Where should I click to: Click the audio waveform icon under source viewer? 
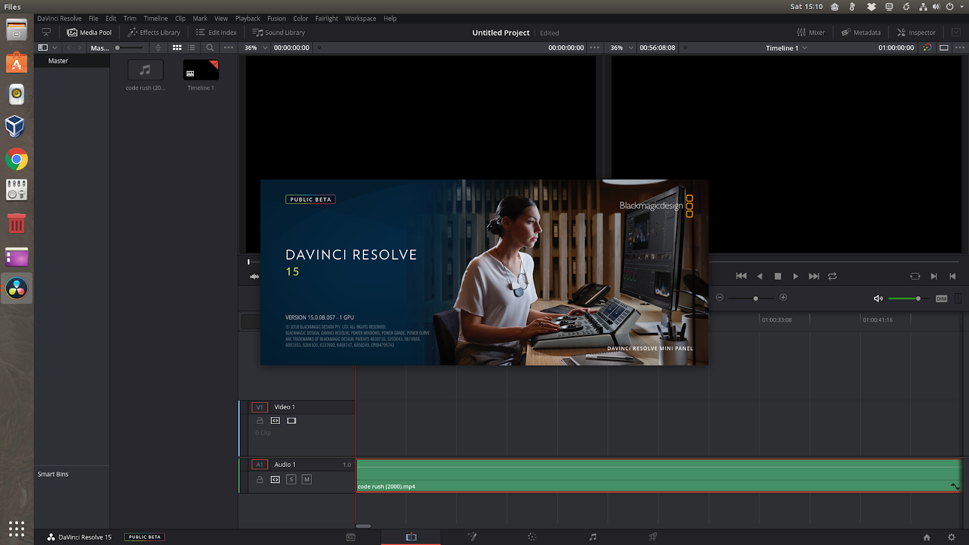coord(254,276)
